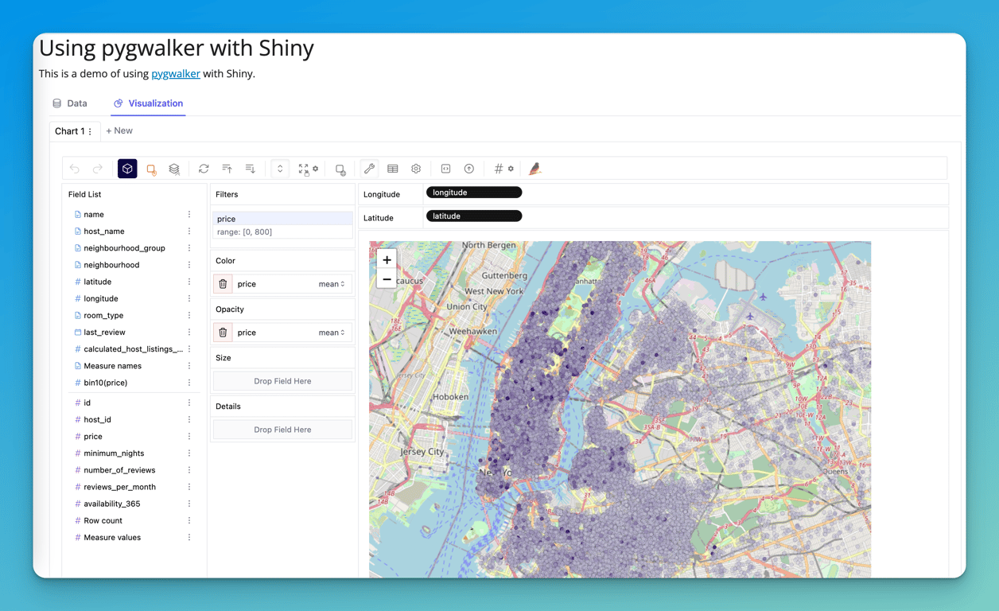Click the geographic coordinate system icon
The image size is (999, 611).
click(340, 169)
